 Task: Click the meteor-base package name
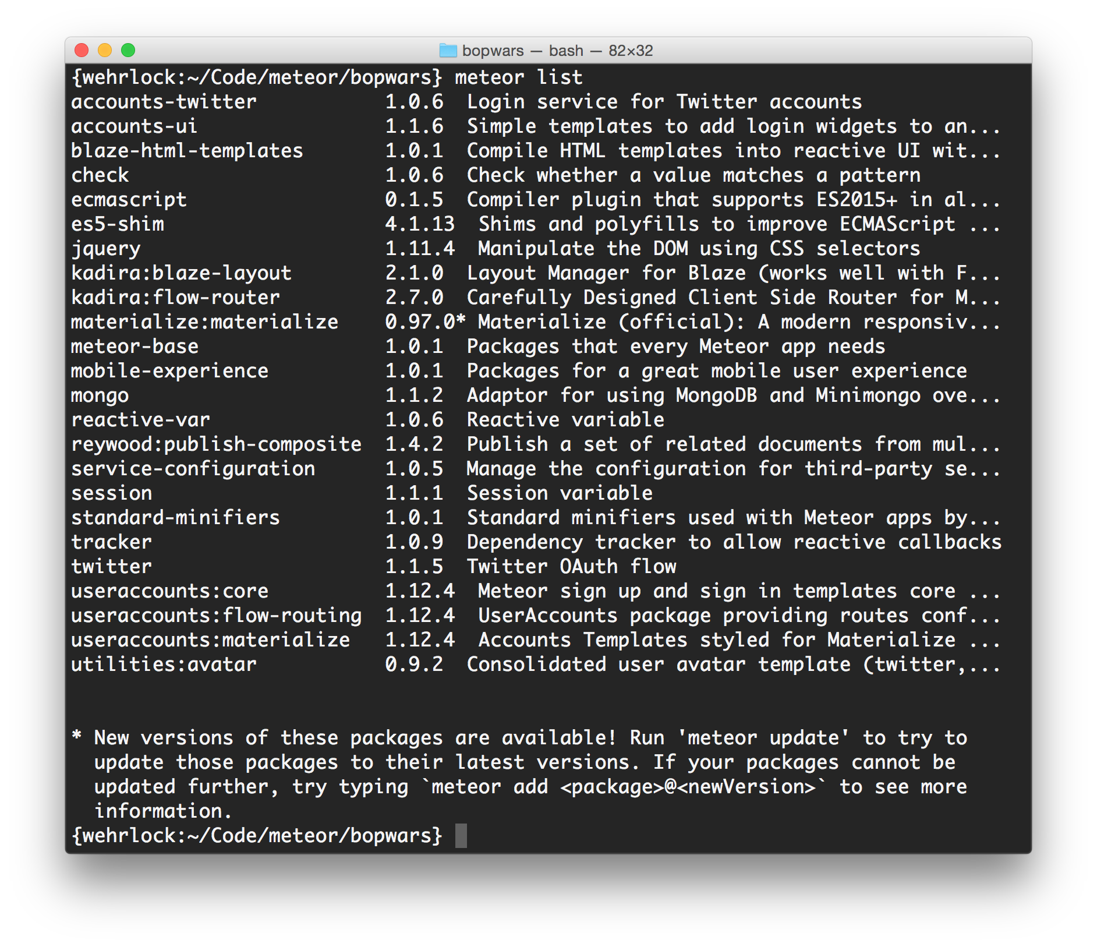[135, 347]
